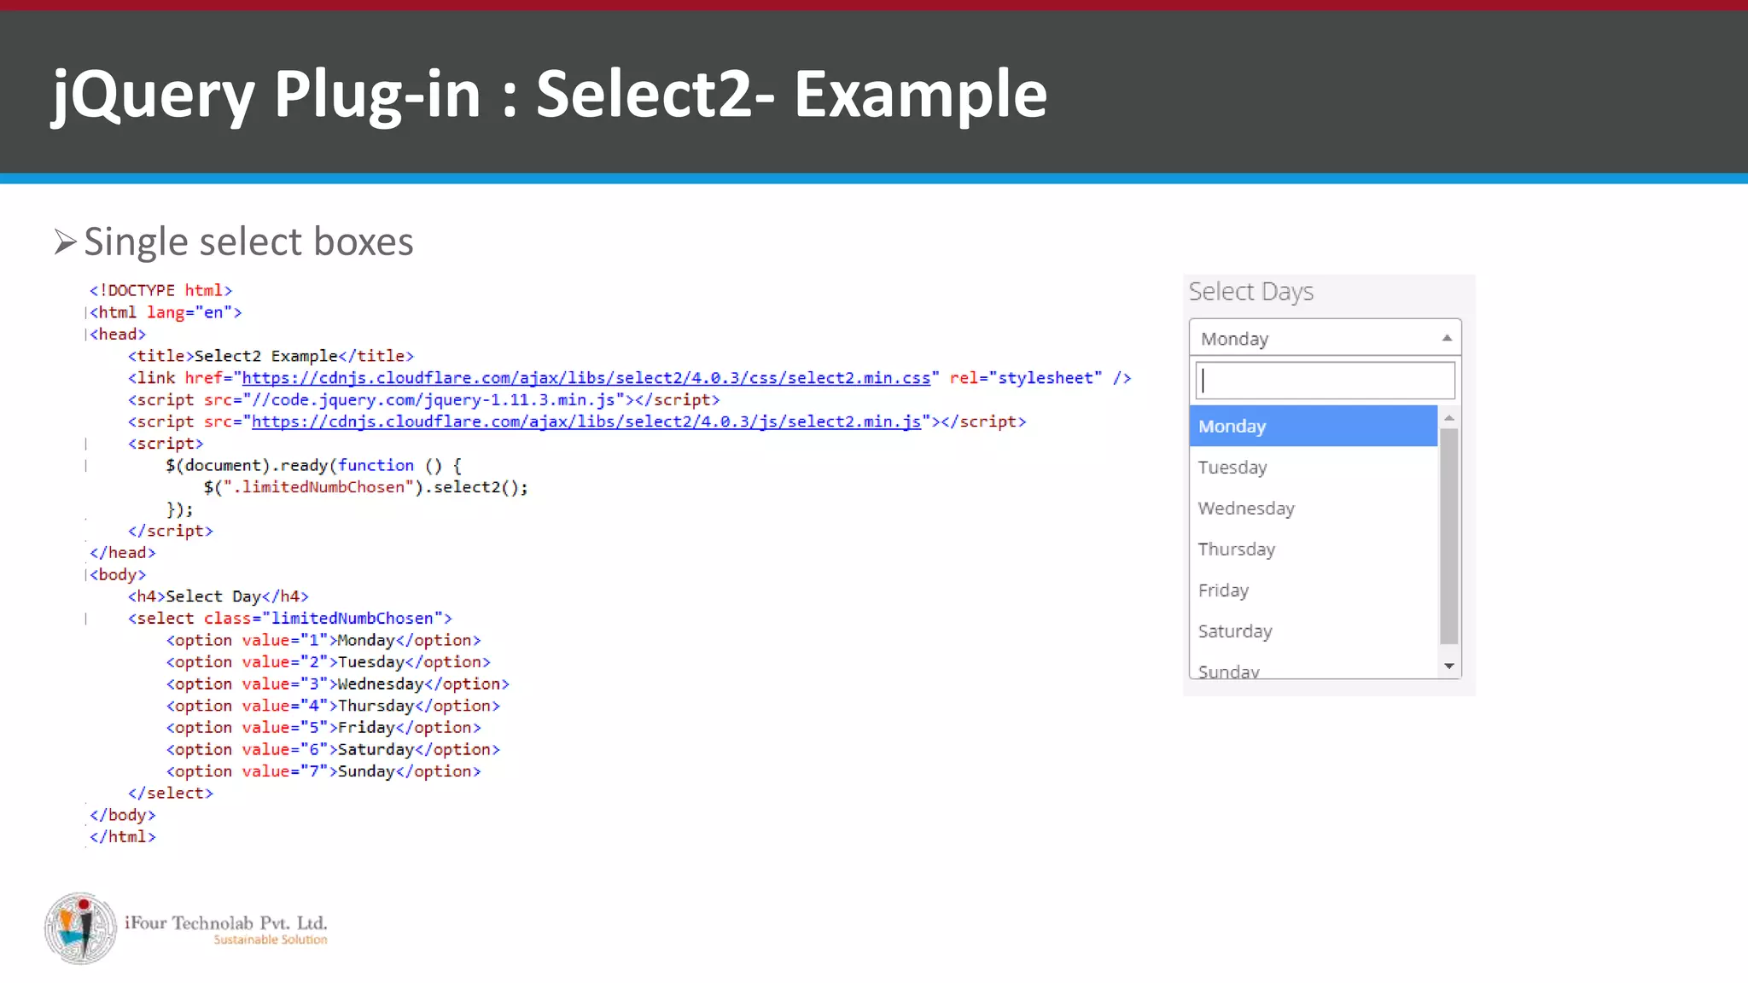
Task: Choose the partially visible Sunday option
Action: [x=1313, y=668]
